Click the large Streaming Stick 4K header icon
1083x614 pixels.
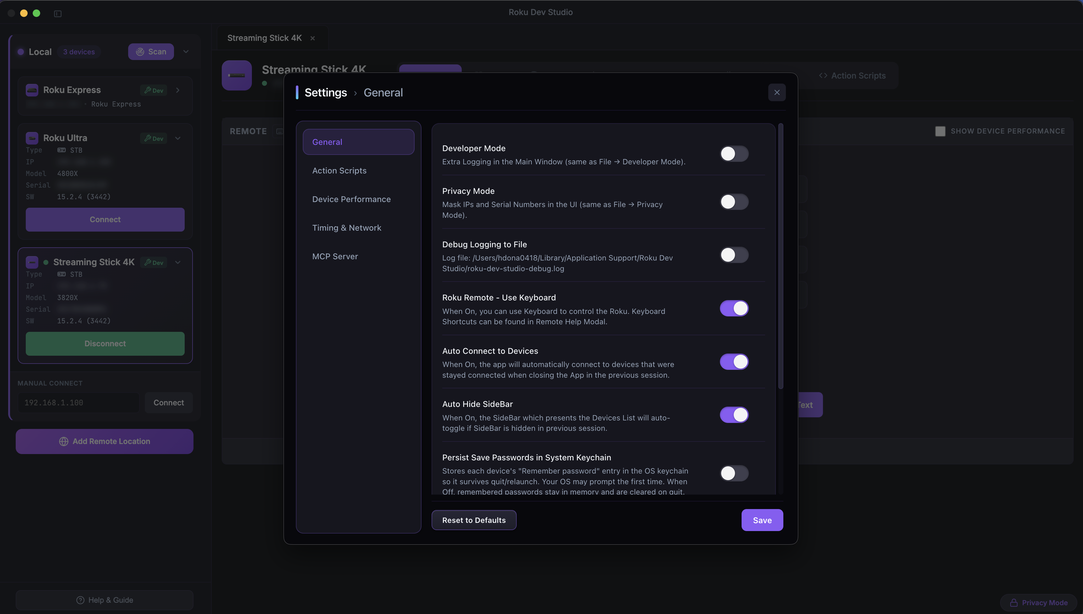237,75
